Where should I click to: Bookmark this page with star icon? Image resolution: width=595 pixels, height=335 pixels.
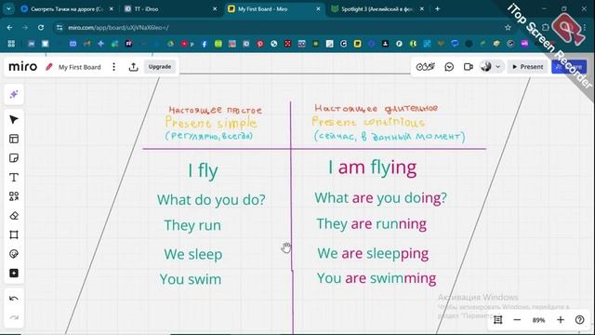tap(508, 27)
